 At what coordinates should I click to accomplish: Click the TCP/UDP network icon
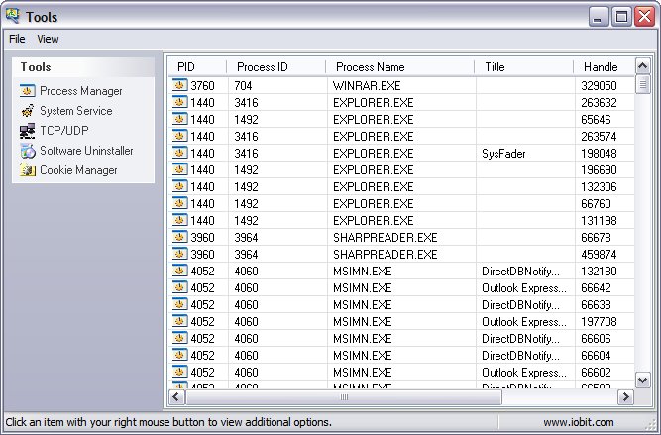tap(28, 131)
